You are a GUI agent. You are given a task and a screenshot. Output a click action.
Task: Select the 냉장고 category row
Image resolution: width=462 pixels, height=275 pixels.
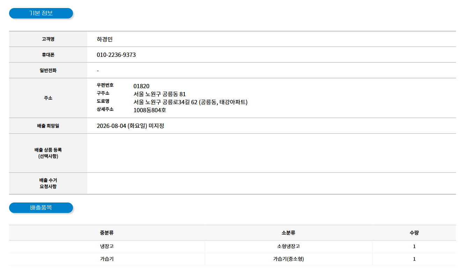[x=233, y=246]
